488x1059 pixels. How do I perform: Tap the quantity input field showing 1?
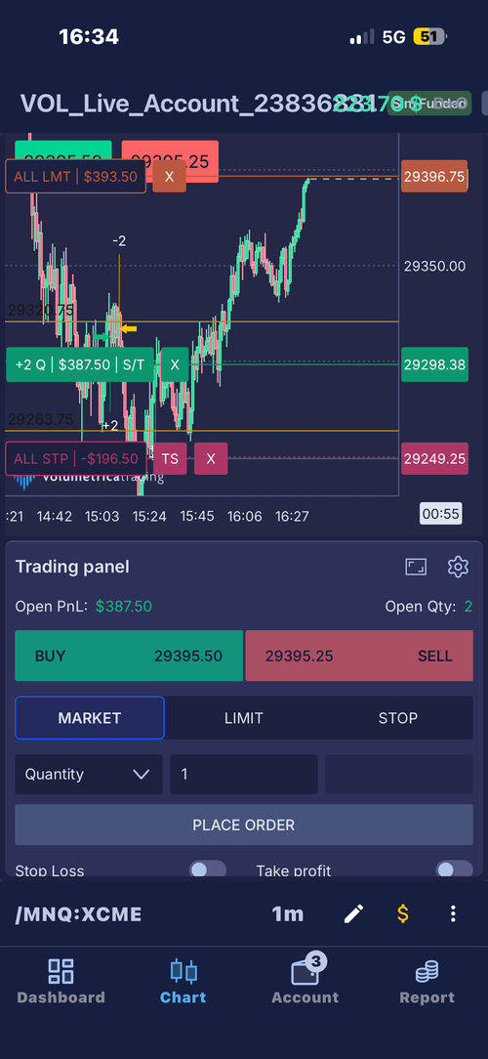(244, 774)
